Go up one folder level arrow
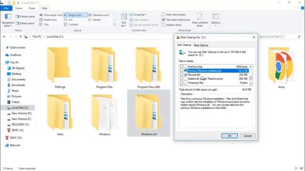The height and width of the screenshot is (171, 305). 20,37
